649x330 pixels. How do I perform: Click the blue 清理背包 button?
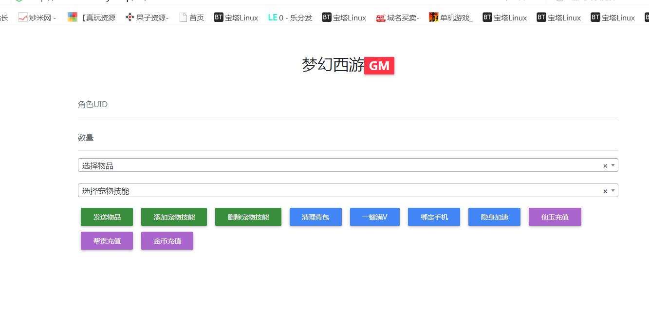[x=315, y=217]
